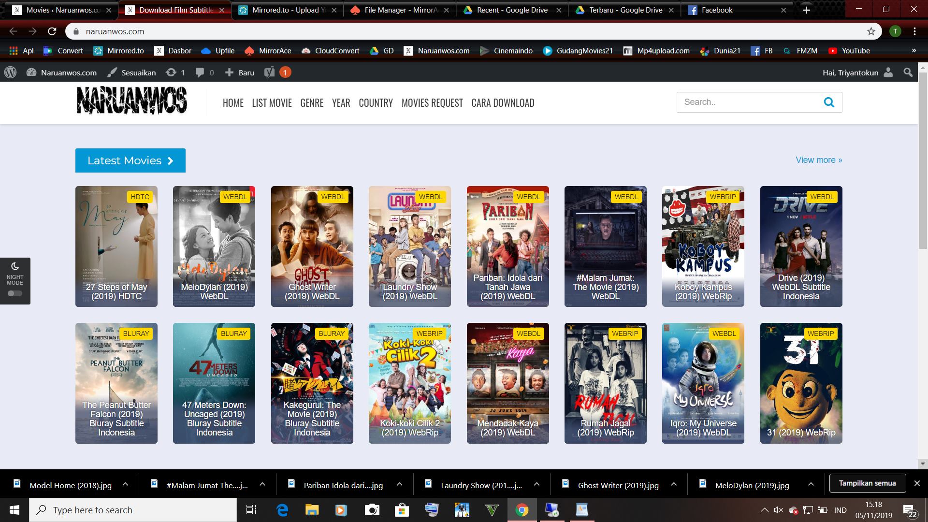Click the updates icon in admin bar
The width and height of the screenshot is (928, 522).
tap(171, 72)
